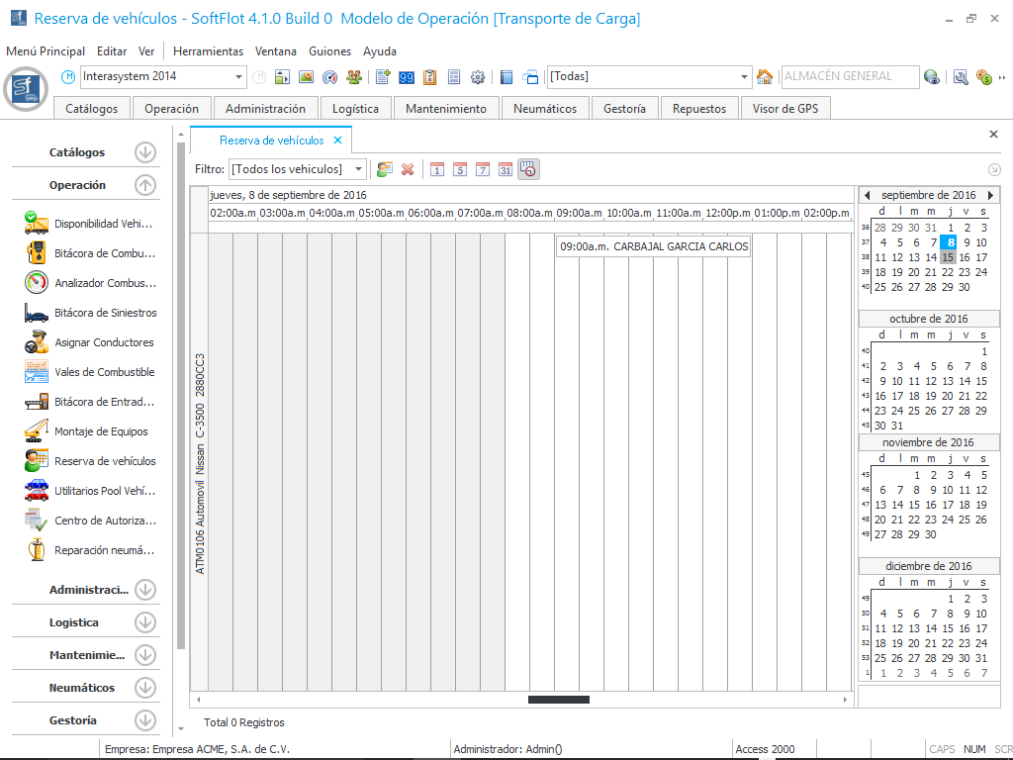Screen dimensions: 1013x760
Task: Go to next month in calendar
Action: 990,195
